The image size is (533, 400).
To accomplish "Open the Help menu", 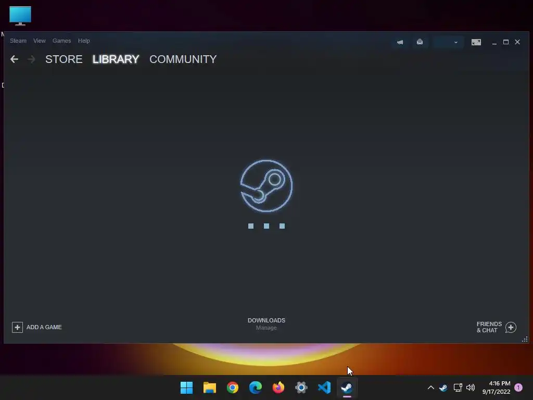I will click(84, 41).
